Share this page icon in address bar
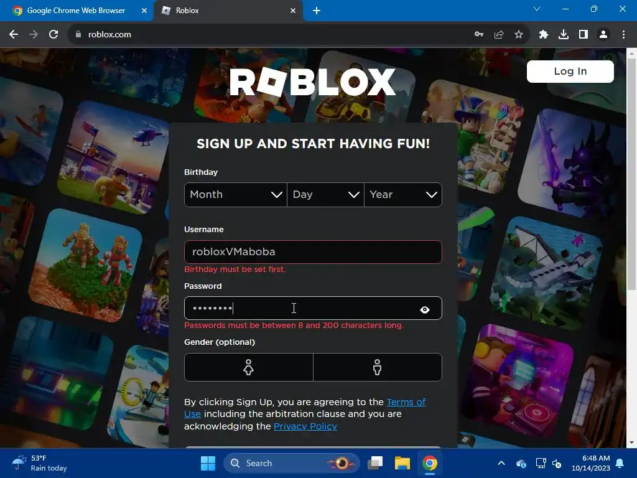Viewport: 637px width, 478px height. coord(499,35)
